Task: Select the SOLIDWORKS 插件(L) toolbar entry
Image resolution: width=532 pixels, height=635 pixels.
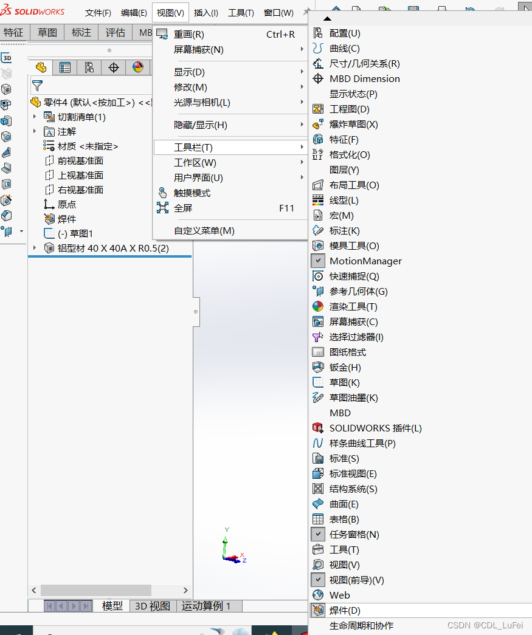Action: tap(375, 428)
